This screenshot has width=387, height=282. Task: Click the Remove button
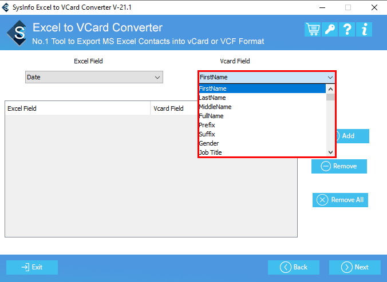point(339,166)
